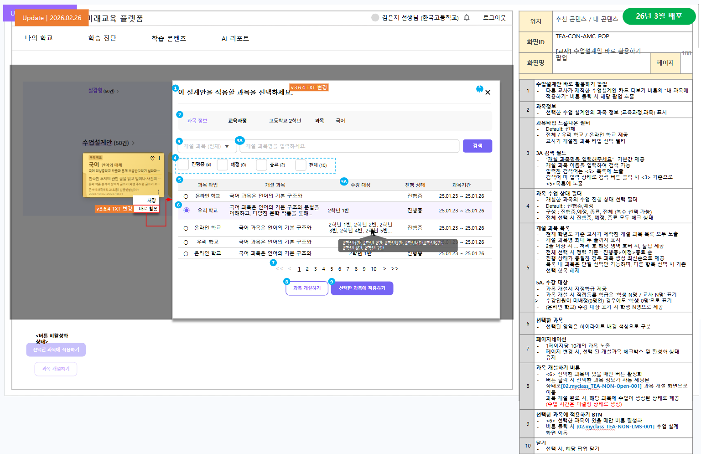
Task: Check the 전체 (10) status checkbox
Action: [x=301, y=165]
